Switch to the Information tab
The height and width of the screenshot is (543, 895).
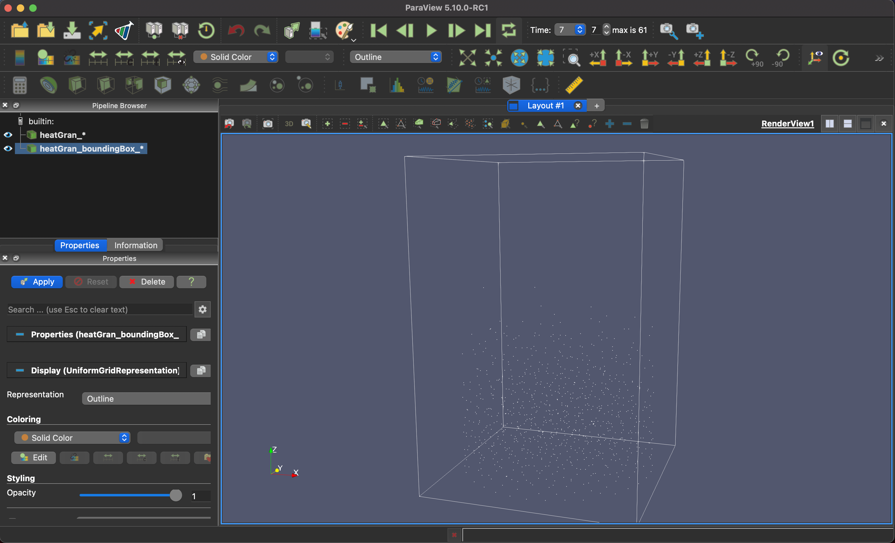[x=135, y=245]
